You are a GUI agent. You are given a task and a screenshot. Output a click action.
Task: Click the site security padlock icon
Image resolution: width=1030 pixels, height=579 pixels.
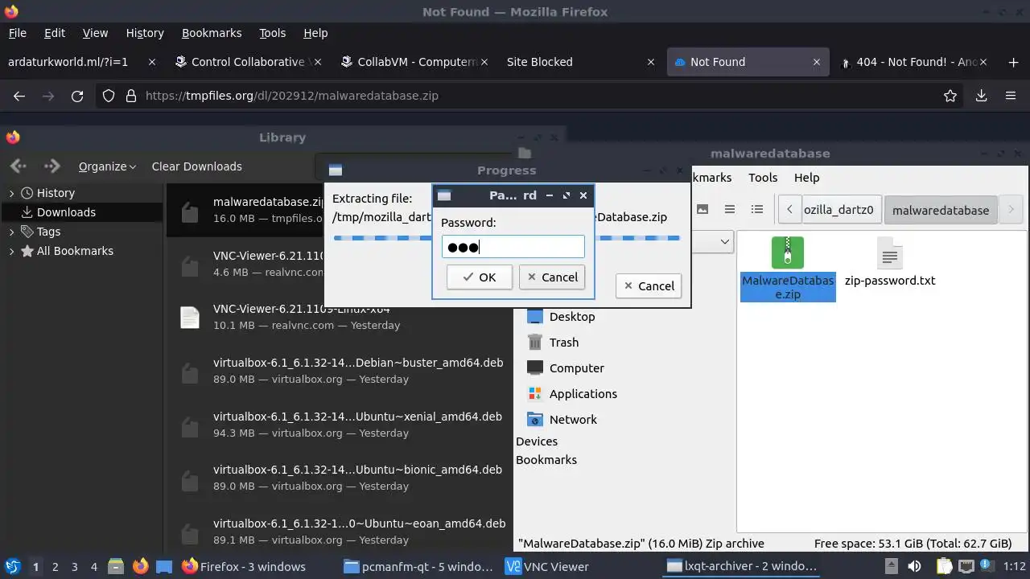[x=131, y=96]
